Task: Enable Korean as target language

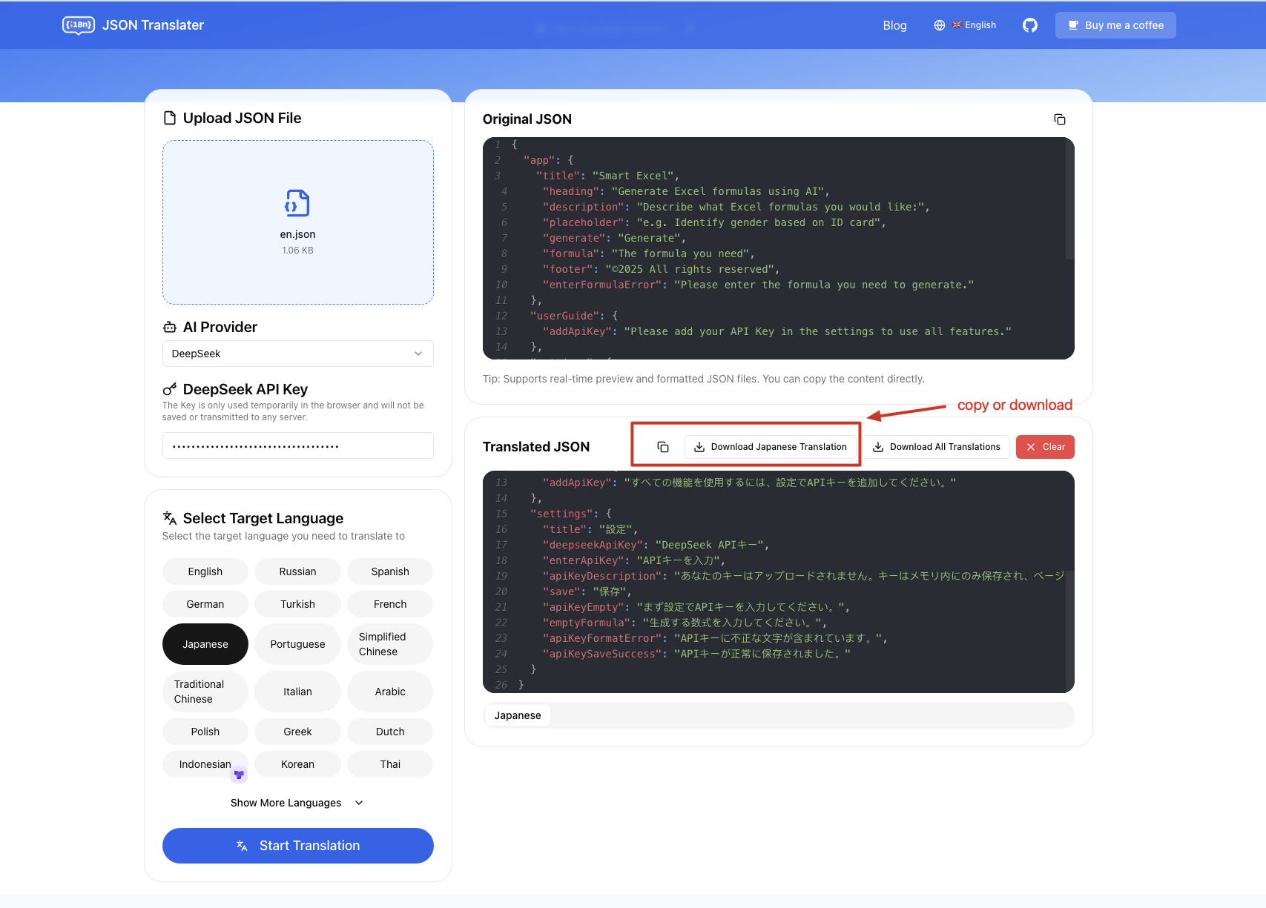Action: click(x=297, y=764)
